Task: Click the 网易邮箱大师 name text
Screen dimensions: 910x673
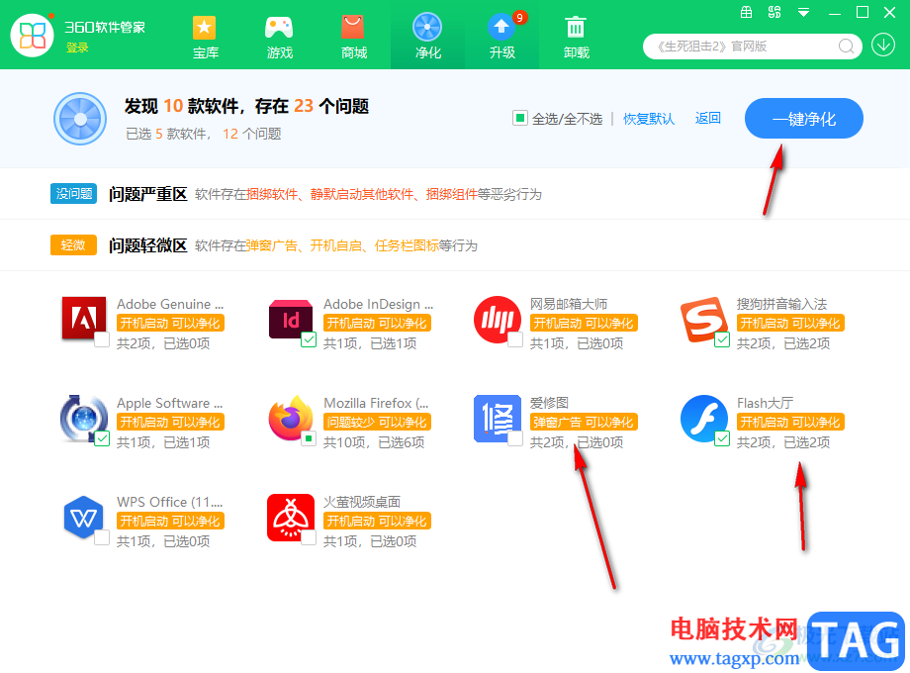Action: (x=569, y=304)
